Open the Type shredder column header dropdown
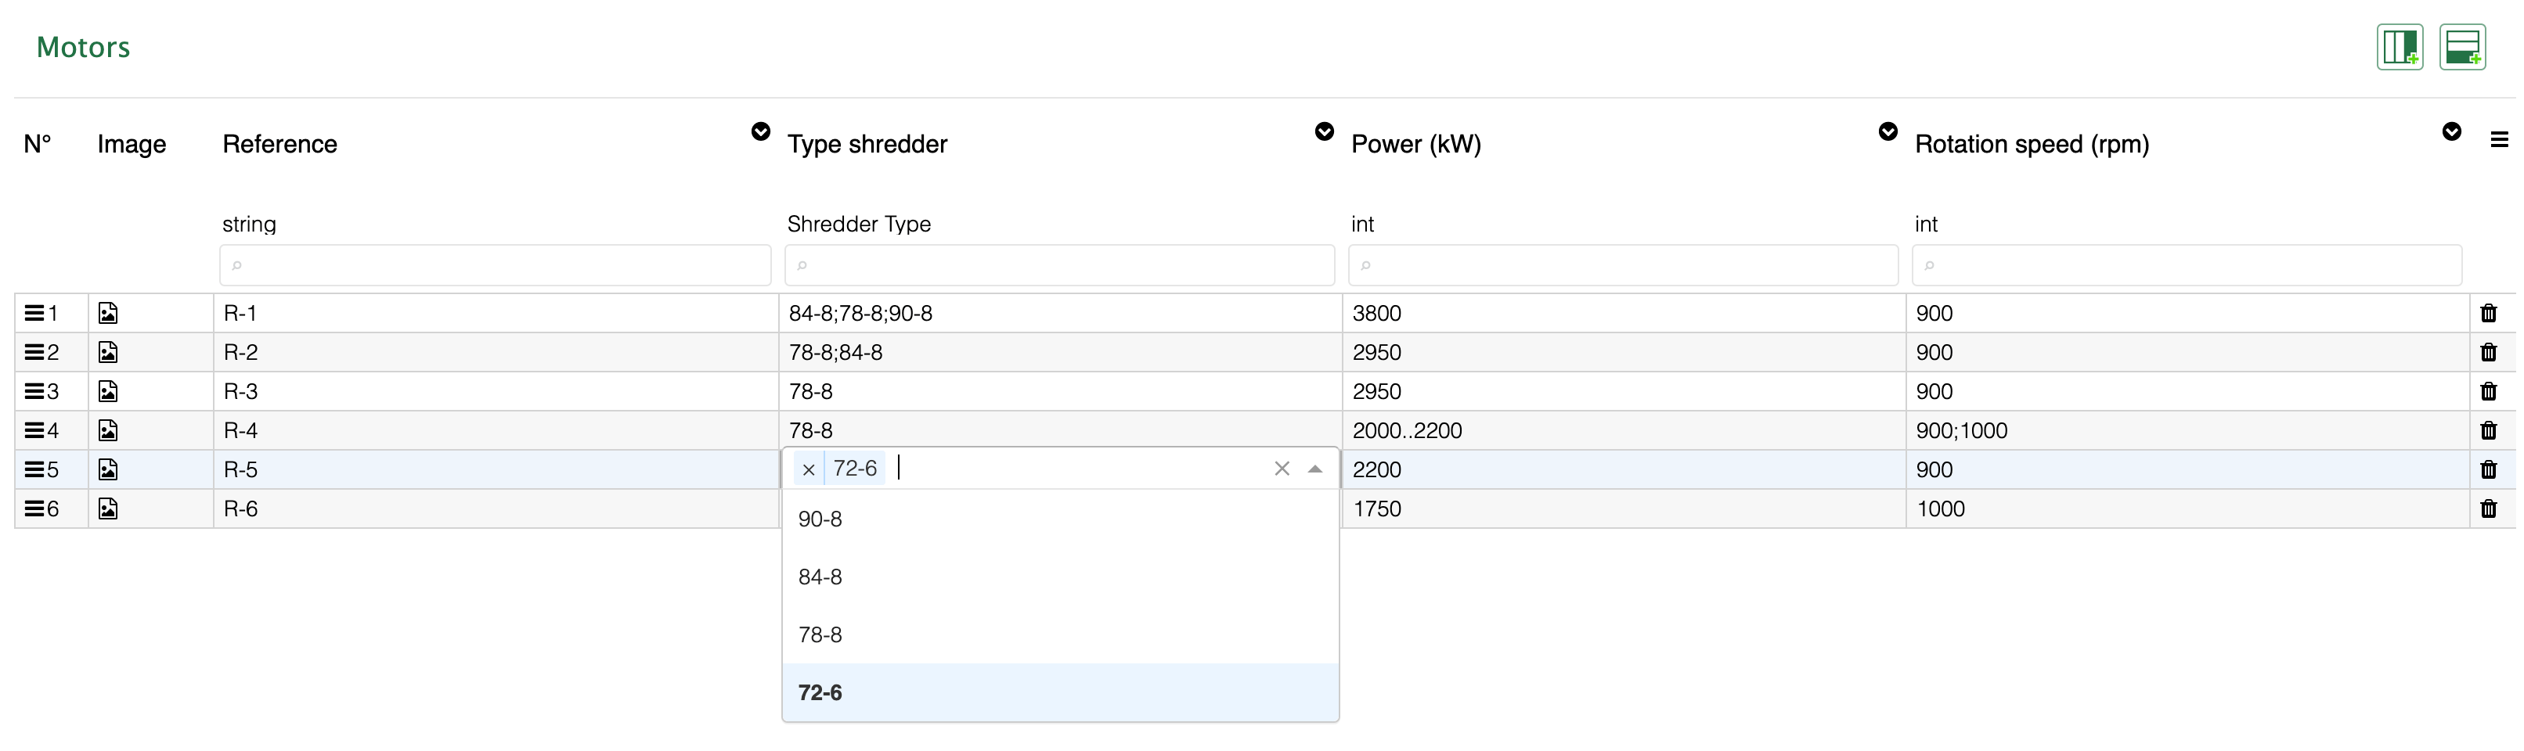This screenshot has height=751, width=2524. click(1324, 131)
